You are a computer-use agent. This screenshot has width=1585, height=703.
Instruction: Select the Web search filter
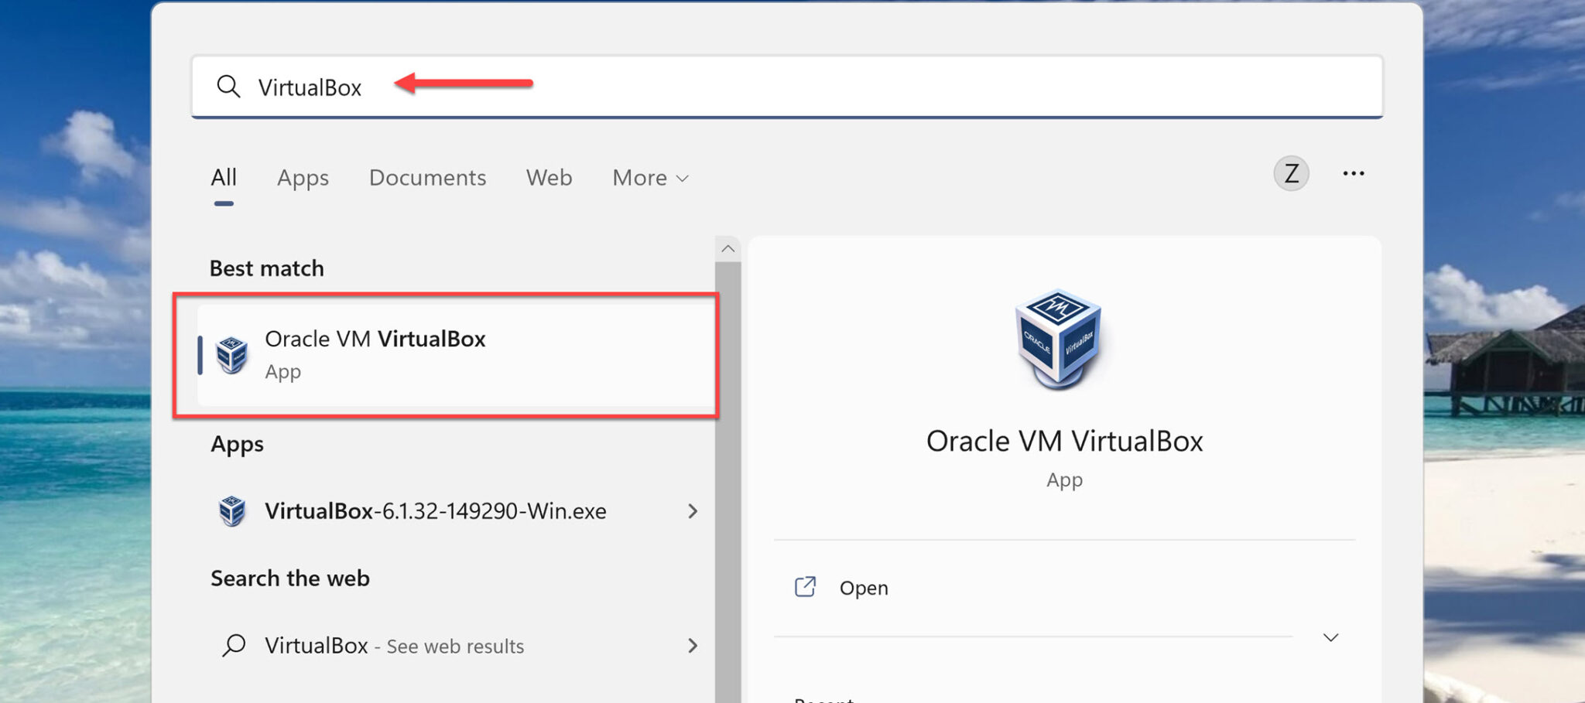click(x=549, y=178)
